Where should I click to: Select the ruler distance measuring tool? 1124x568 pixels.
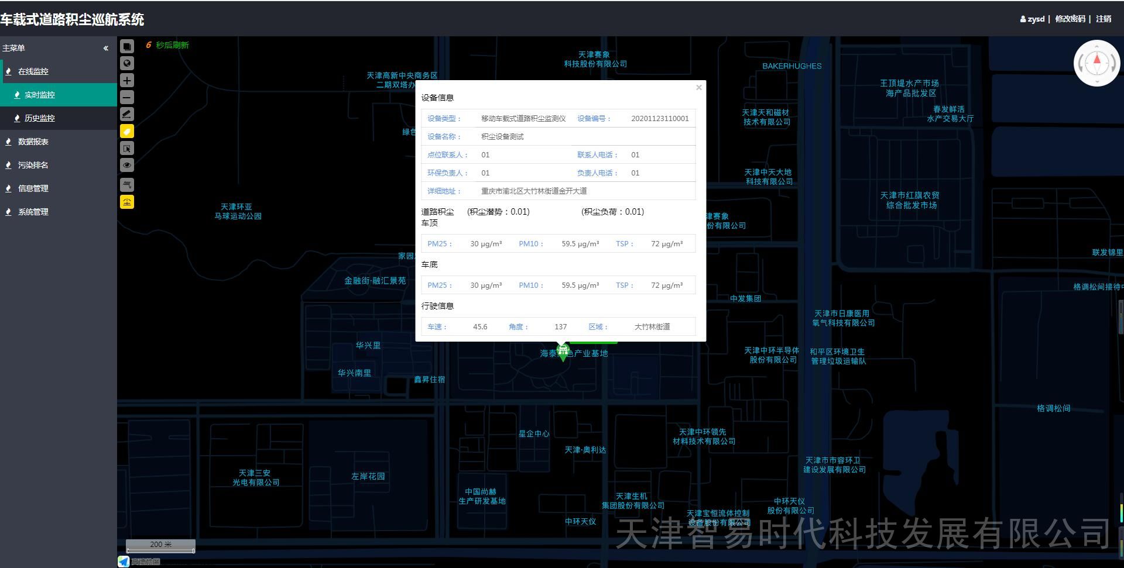[127, 114]
